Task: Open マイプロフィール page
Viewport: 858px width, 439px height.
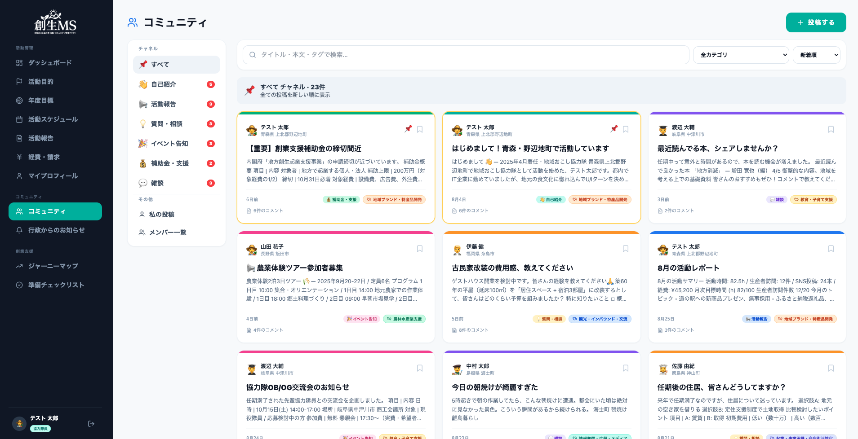Action: click(55, 176)
